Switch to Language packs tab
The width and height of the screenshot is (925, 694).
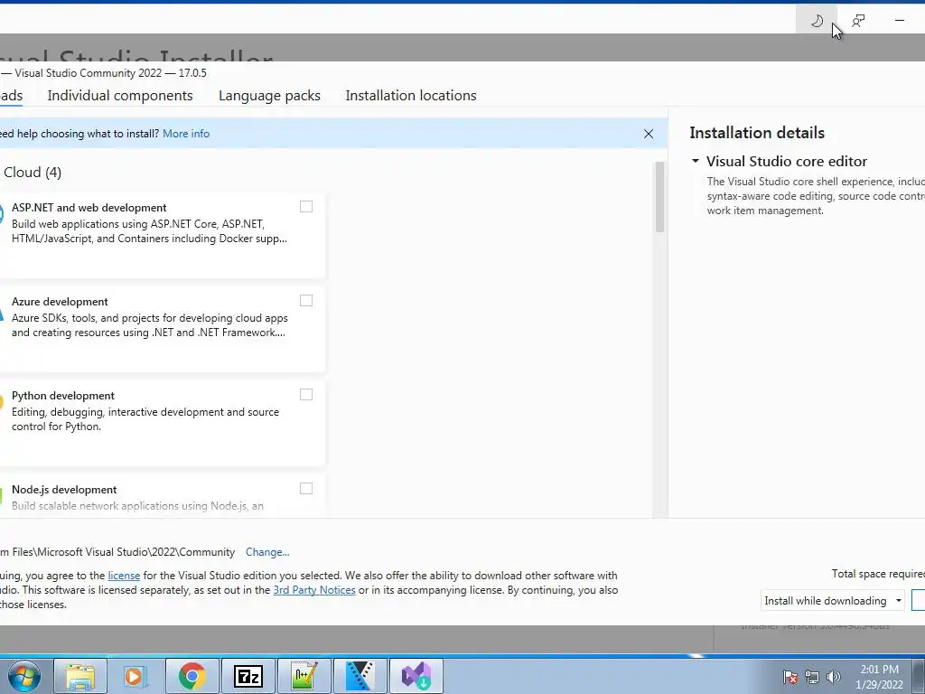click(269, 96)
